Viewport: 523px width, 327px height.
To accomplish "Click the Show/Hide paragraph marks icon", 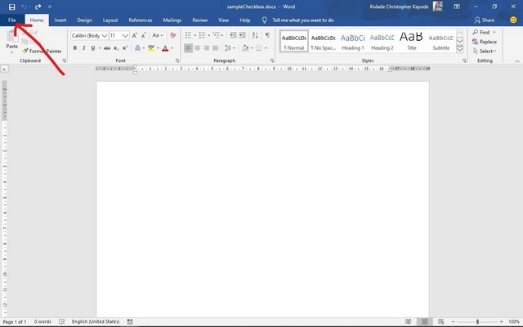I will point(266,36).
